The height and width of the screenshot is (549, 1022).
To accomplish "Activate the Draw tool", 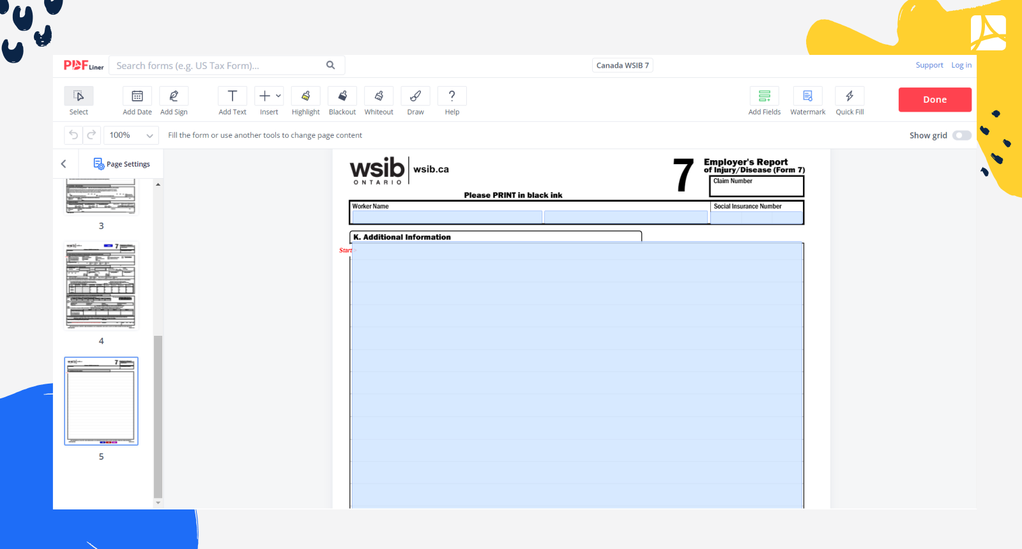I will tap(416, 96).
